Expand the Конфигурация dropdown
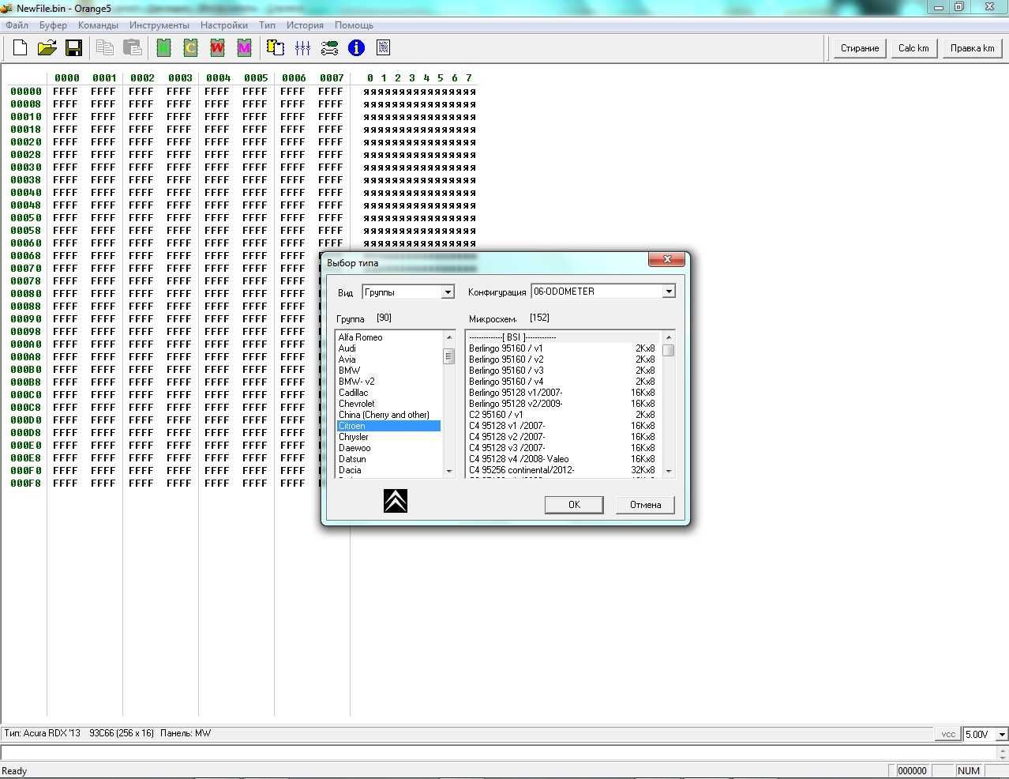 (669, 292)
